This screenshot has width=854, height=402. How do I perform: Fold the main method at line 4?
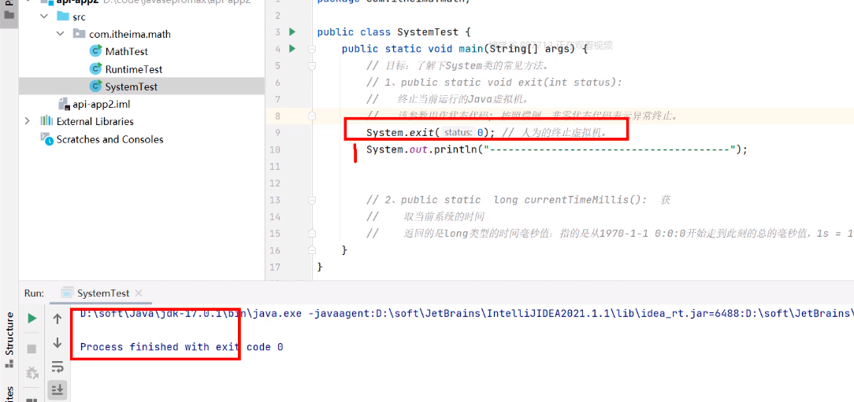312,49
